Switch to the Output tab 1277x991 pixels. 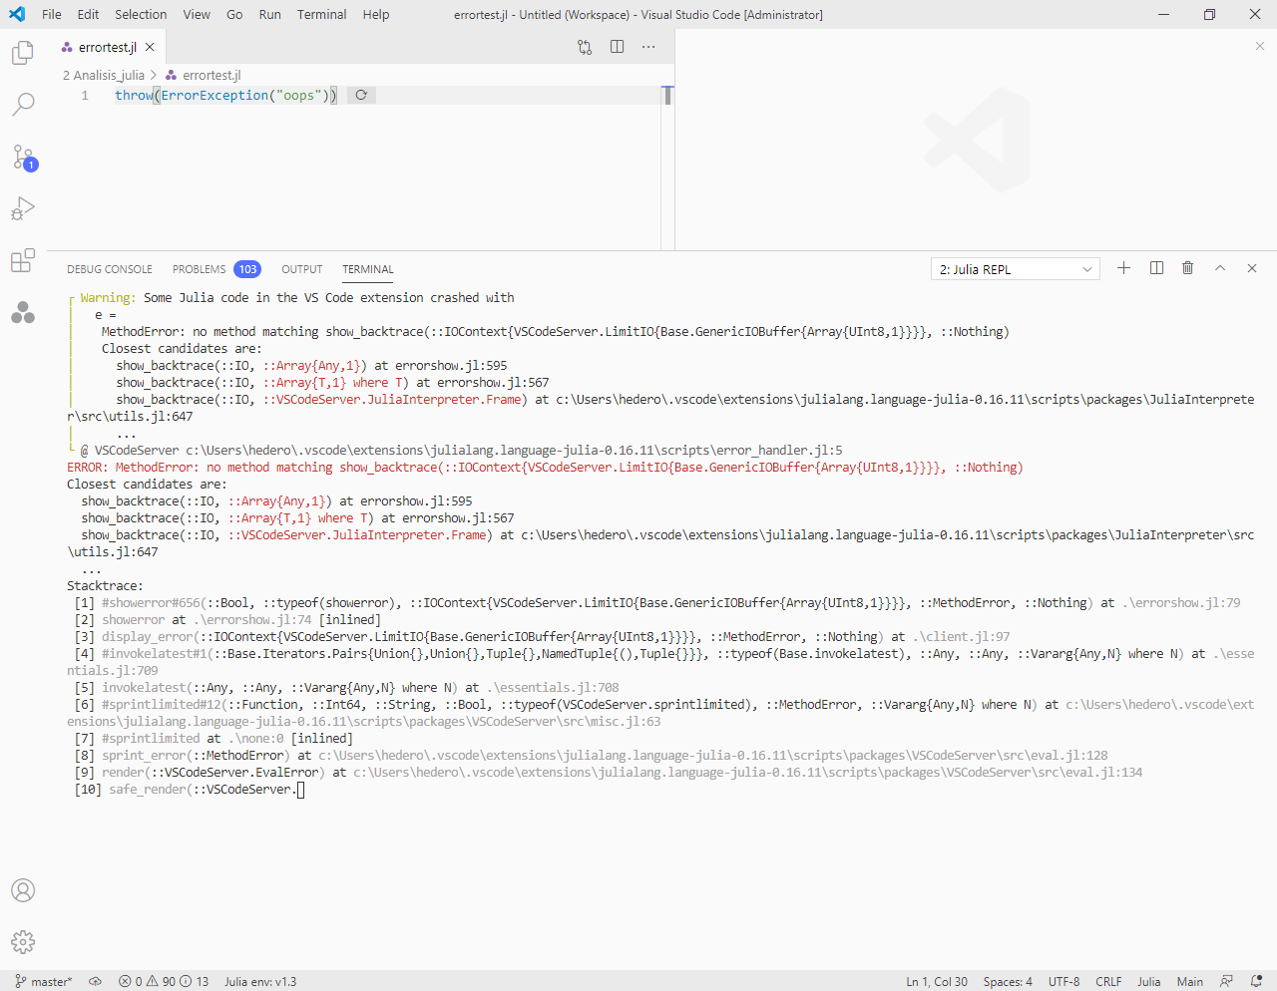point(301,269)
